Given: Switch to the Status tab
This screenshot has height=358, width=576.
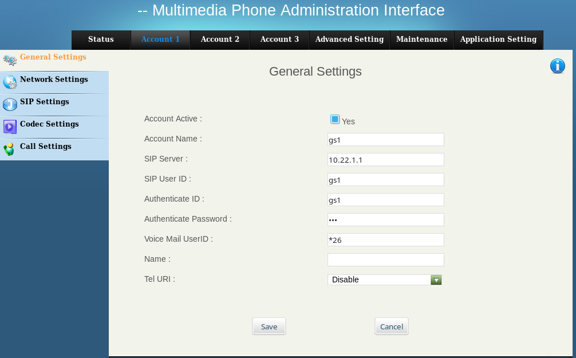Looking at the screenshot, I should pyautogui.click(x=101, y=40).
